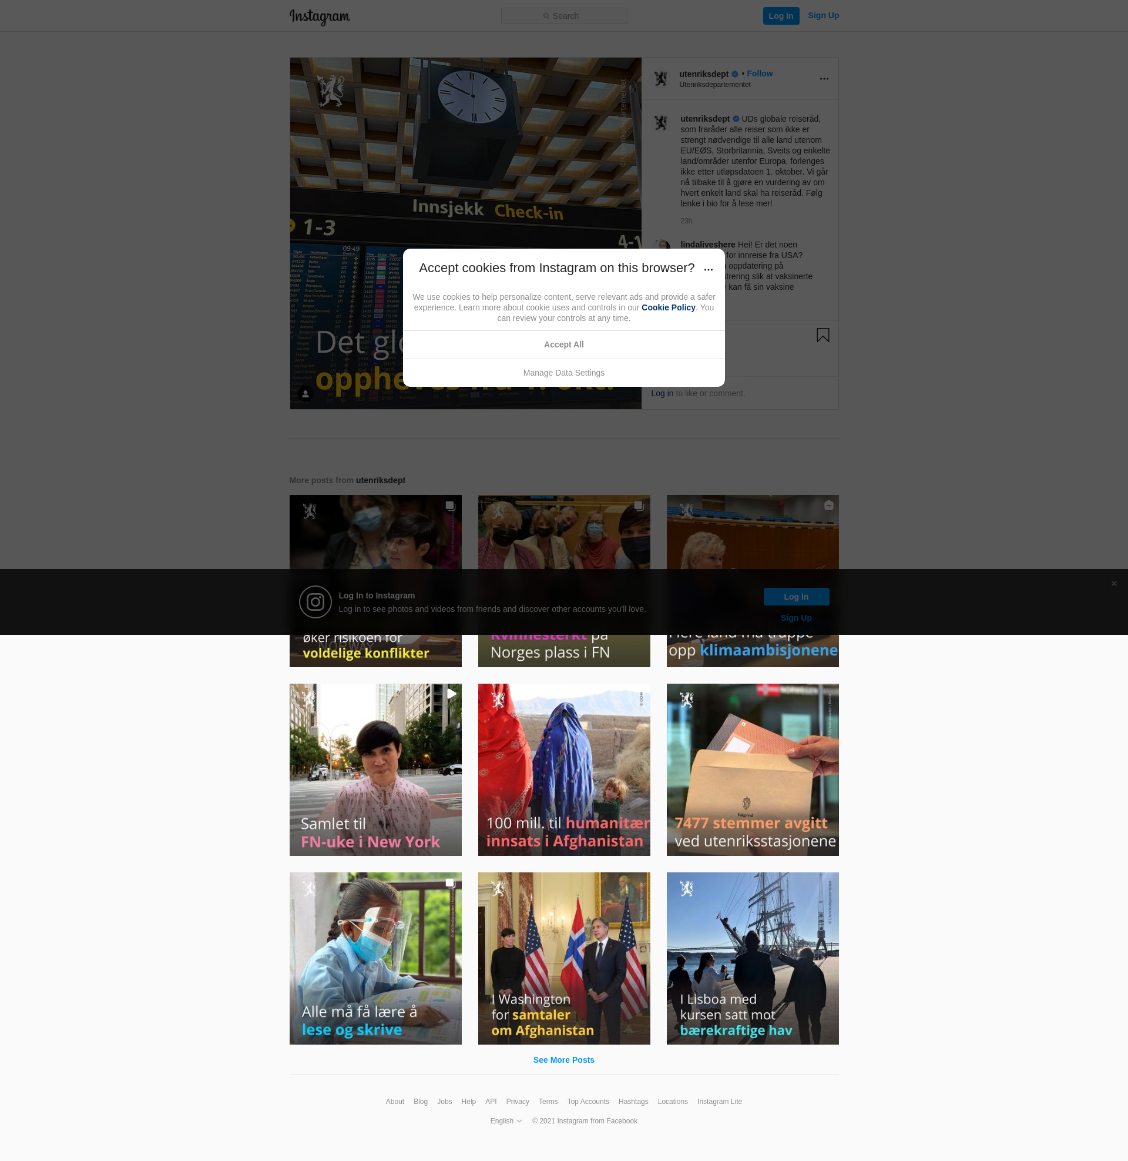The width and height of the screenshot is (1128, 1161).
Task: Open the Top Accounts footer link
Action: coord(587,1102)
